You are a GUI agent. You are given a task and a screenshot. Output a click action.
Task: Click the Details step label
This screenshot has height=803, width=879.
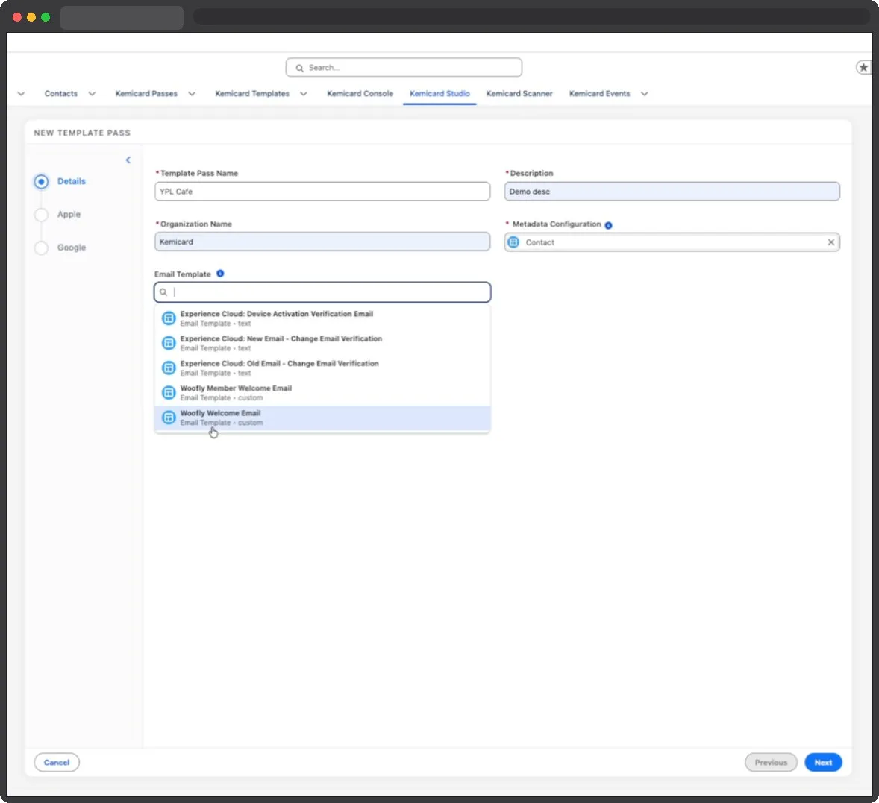[x=71, y=181]
